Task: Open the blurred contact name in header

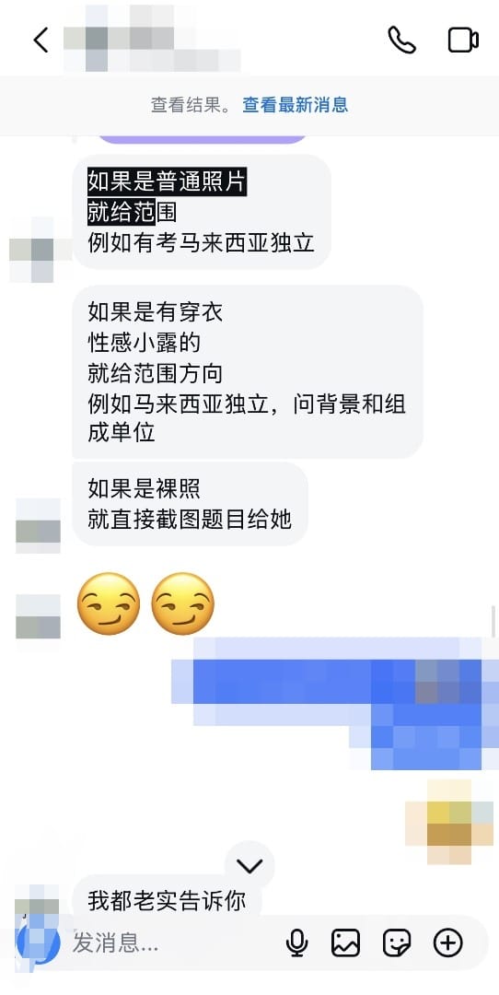Action: (x=152, y=40)
